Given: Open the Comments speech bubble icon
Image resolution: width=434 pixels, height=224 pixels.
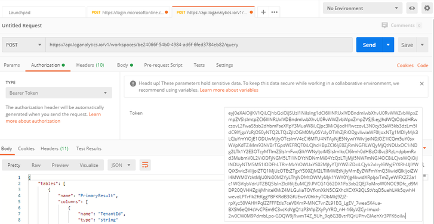Looking at the screenshot, I should coord(384,26).
